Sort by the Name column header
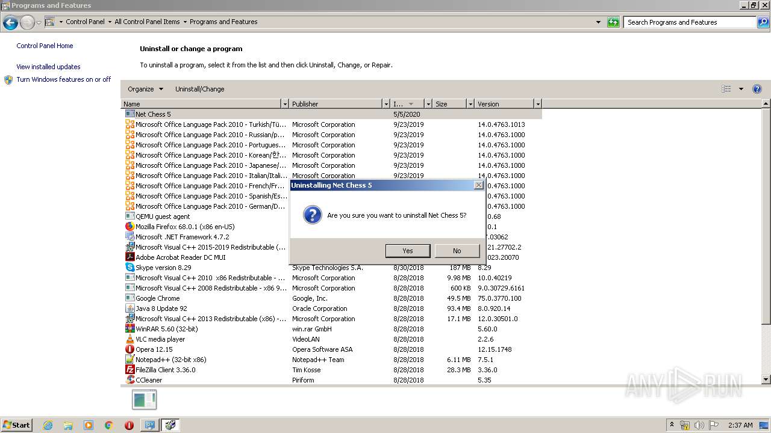 (x=201, y=104)
